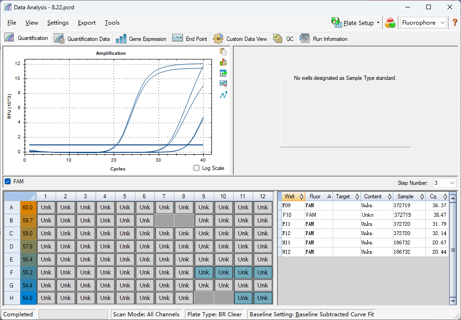Click the results table scroll down arrow
The height and width of the screenshot is (320, 461).
click(453, 301)
